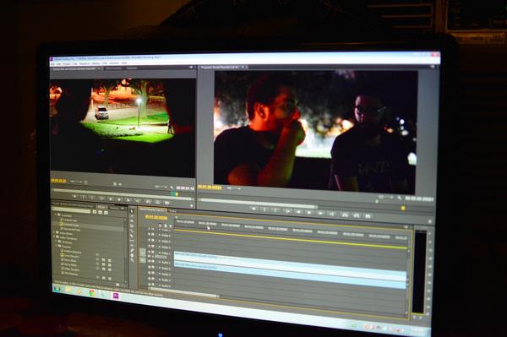This screenshot has width=507, height=337.
Task: Toggle Video 1 track output eye
Action: pos(150,253)
